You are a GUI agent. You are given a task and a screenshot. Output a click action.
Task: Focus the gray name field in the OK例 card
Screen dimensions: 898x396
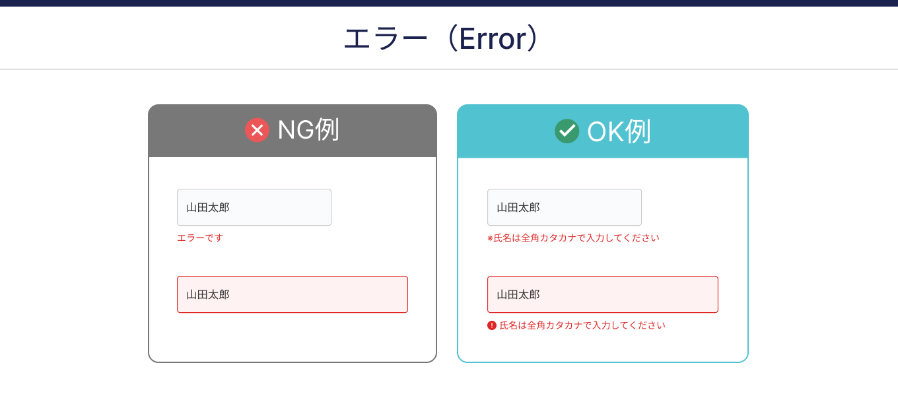point(565,207)
